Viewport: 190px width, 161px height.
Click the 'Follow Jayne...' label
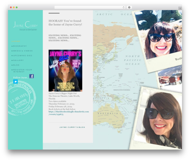(x=21, y=78)
